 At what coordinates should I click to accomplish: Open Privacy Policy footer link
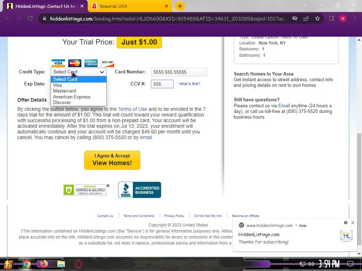click(x=174, y=216)
